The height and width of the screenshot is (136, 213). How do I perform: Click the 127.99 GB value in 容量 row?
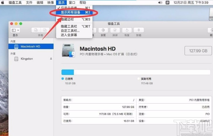pyautogui.click(x=128, y=107)
